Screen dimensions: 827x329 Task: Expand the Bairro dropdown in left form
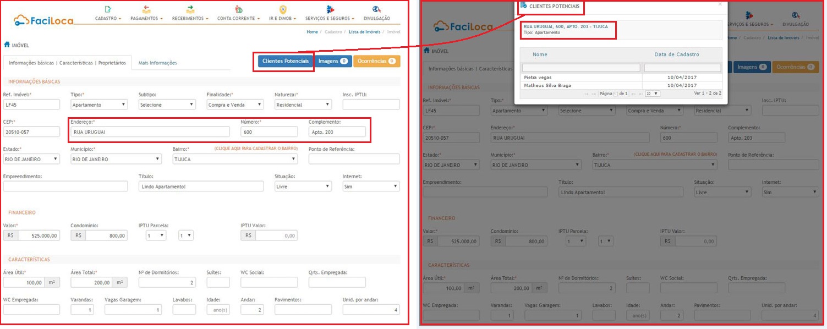coord(235,159)
